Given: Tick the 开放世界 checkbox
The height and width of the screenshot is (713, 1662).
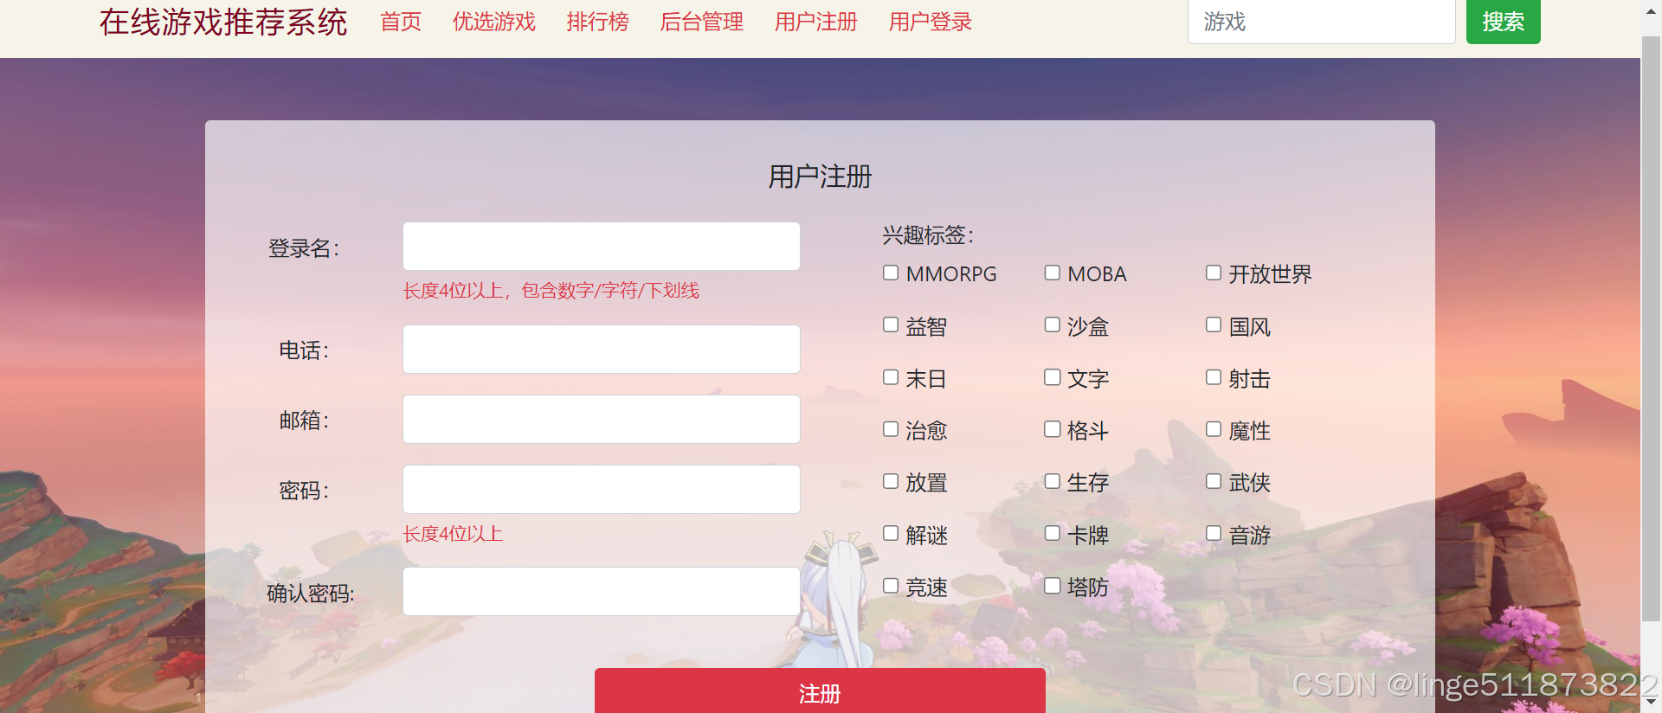Looking at the screenshot, I should click(1214, 273).
